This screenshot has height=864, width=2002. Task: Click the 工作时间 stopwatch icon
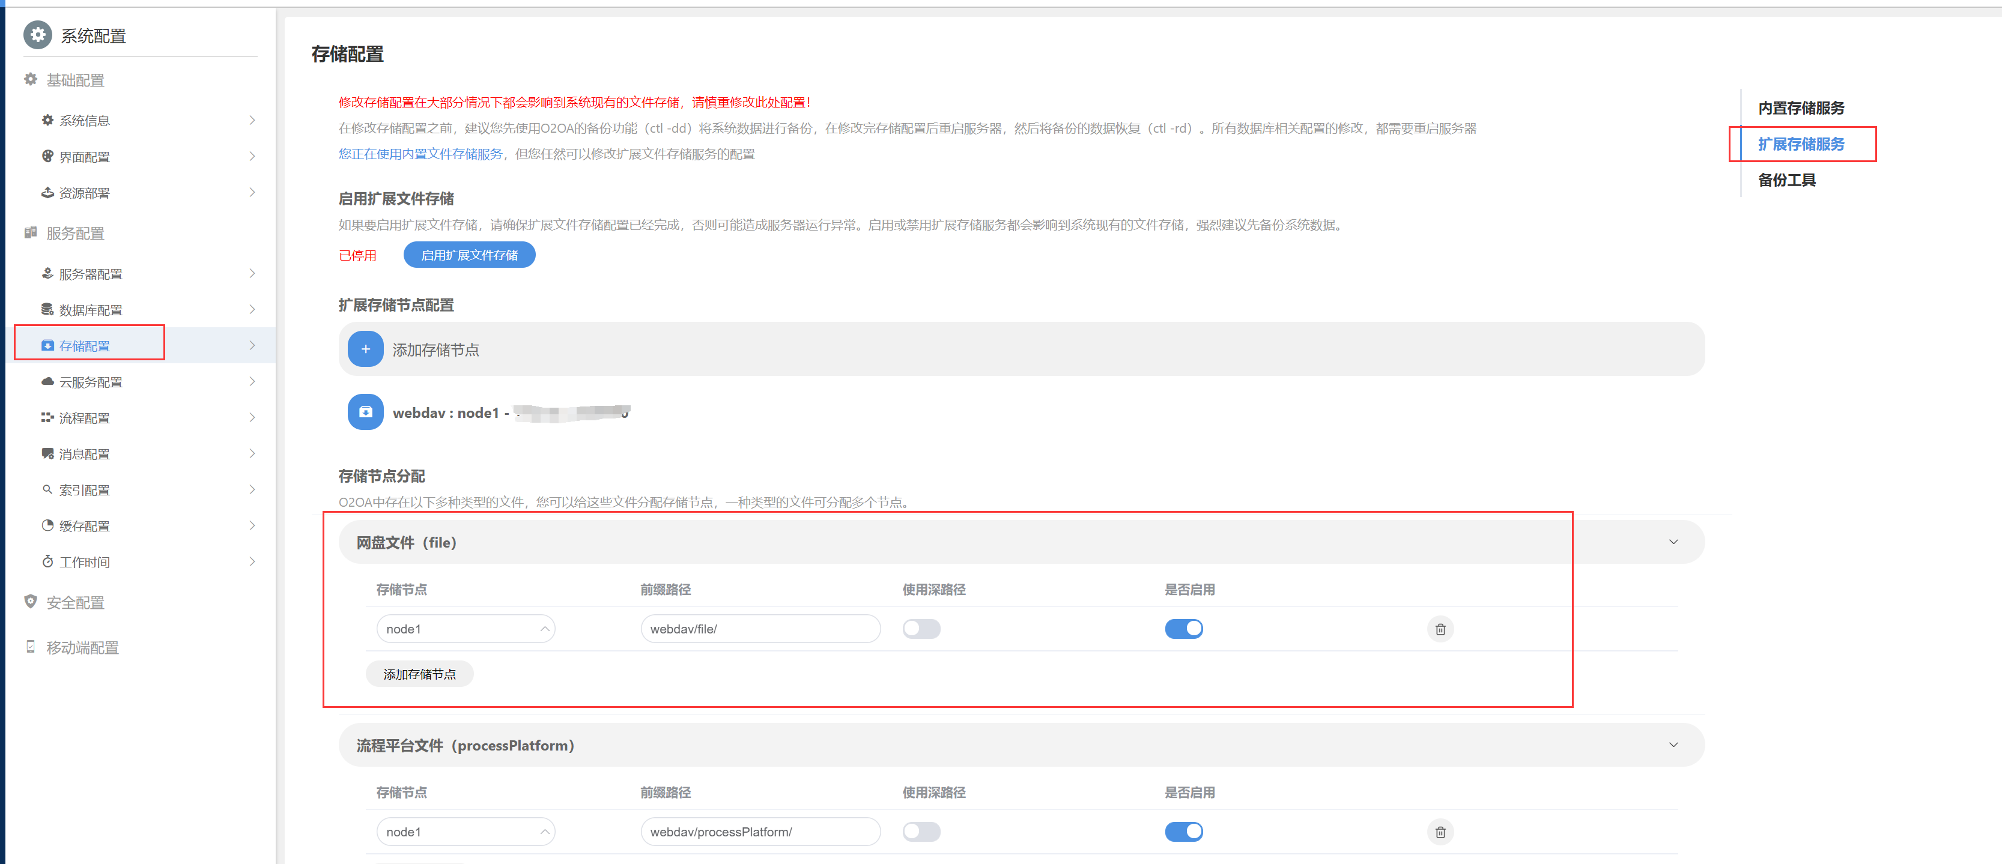click(47, 562)
